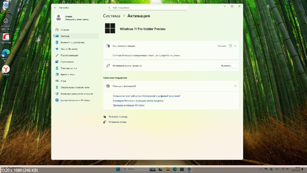Select Система in the sidebar

pos(76,36)
